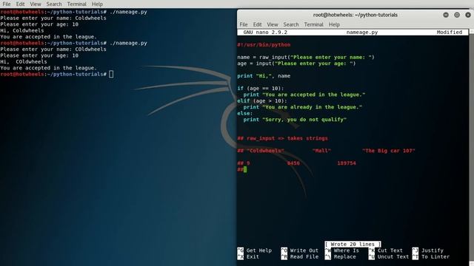
Task: Open Search menu in background terminal
Action: coord(54,4)
